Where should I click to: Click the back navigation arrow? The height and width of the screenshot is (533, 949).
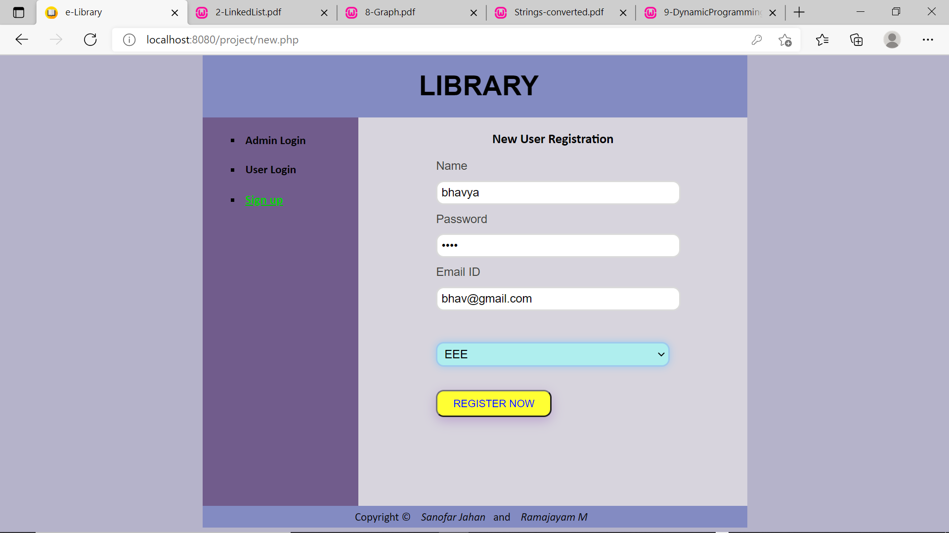(x=21, y=39)
